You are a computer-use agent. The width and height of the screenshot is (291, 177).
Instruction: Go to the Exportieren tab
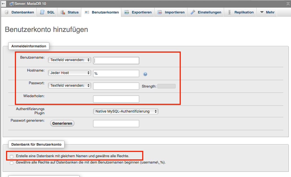(138, 12)
